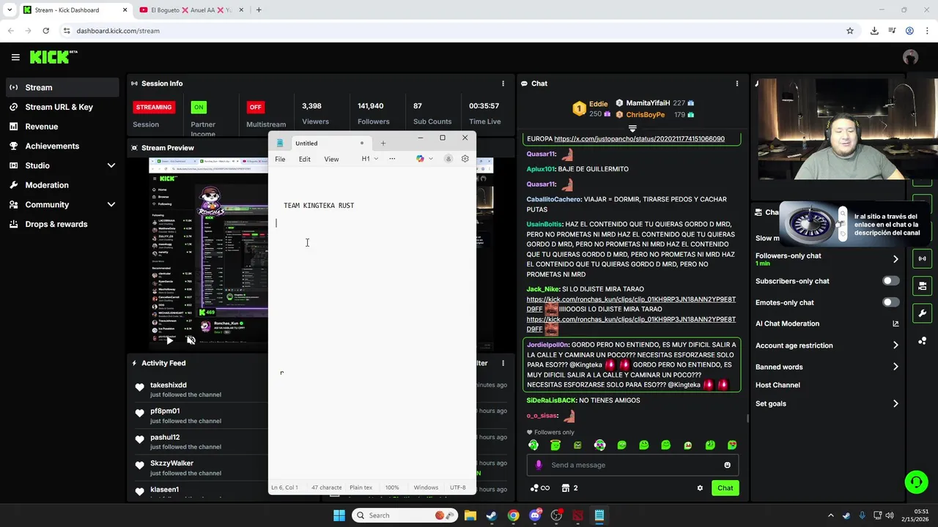The height and width of the screenshot is (527, 938).
Task: Click the Followers only label in chat
Action: (x=554, y=433)
